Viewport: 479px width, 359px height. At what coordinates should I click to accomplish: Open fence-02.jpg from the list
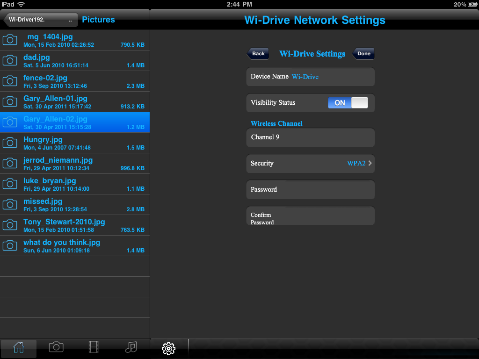point(45,78)
